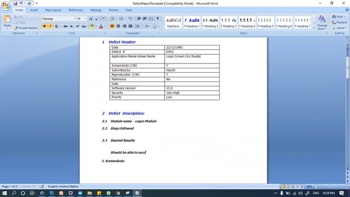
Task: Toggle Bold formatting
Action: click(x=44, y=26)
